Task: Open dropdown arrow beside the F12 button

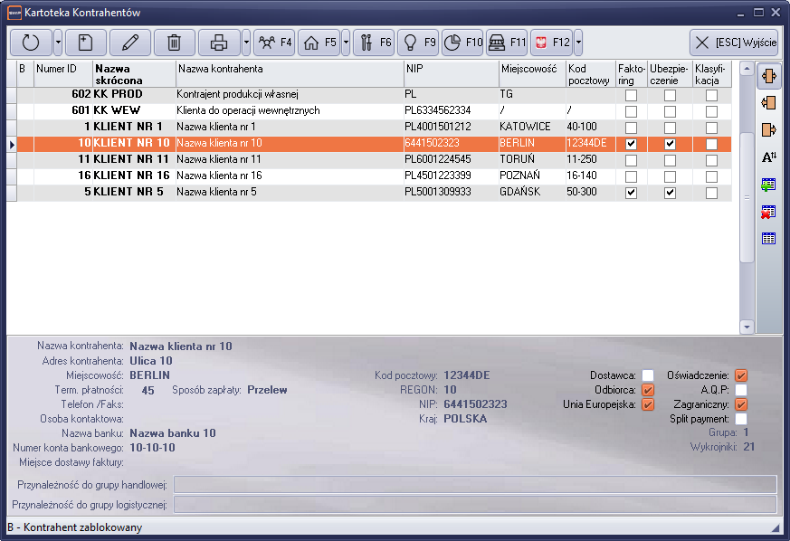Action: point(578,43)
